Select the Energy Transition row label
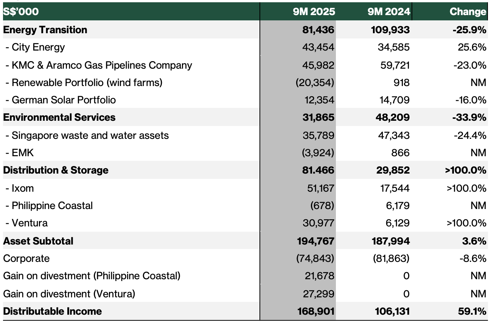The height and width of the screenshot is (323, 494). point(45,30)
